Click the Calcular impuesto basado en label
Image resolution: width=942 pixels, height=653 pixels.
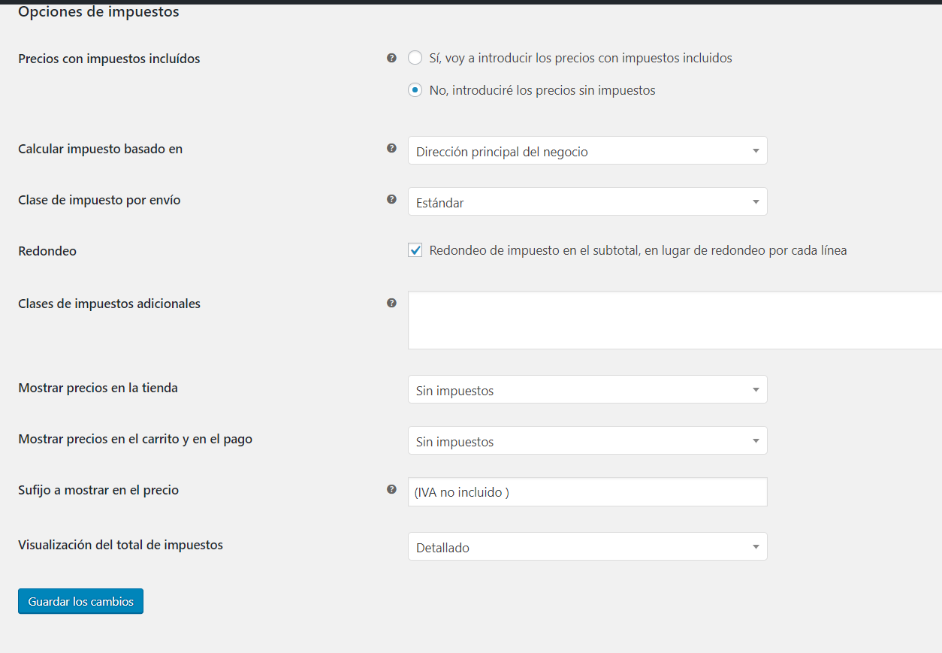[101, 149]
